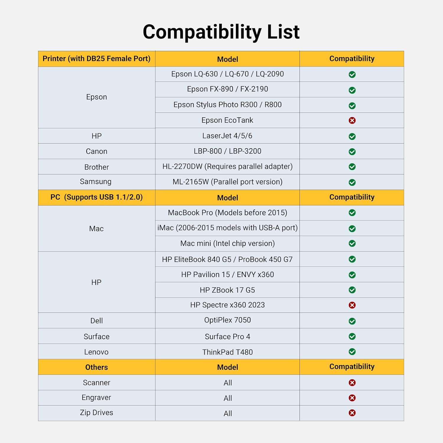Click the green check for ThinkPad T480

point(352,352)
